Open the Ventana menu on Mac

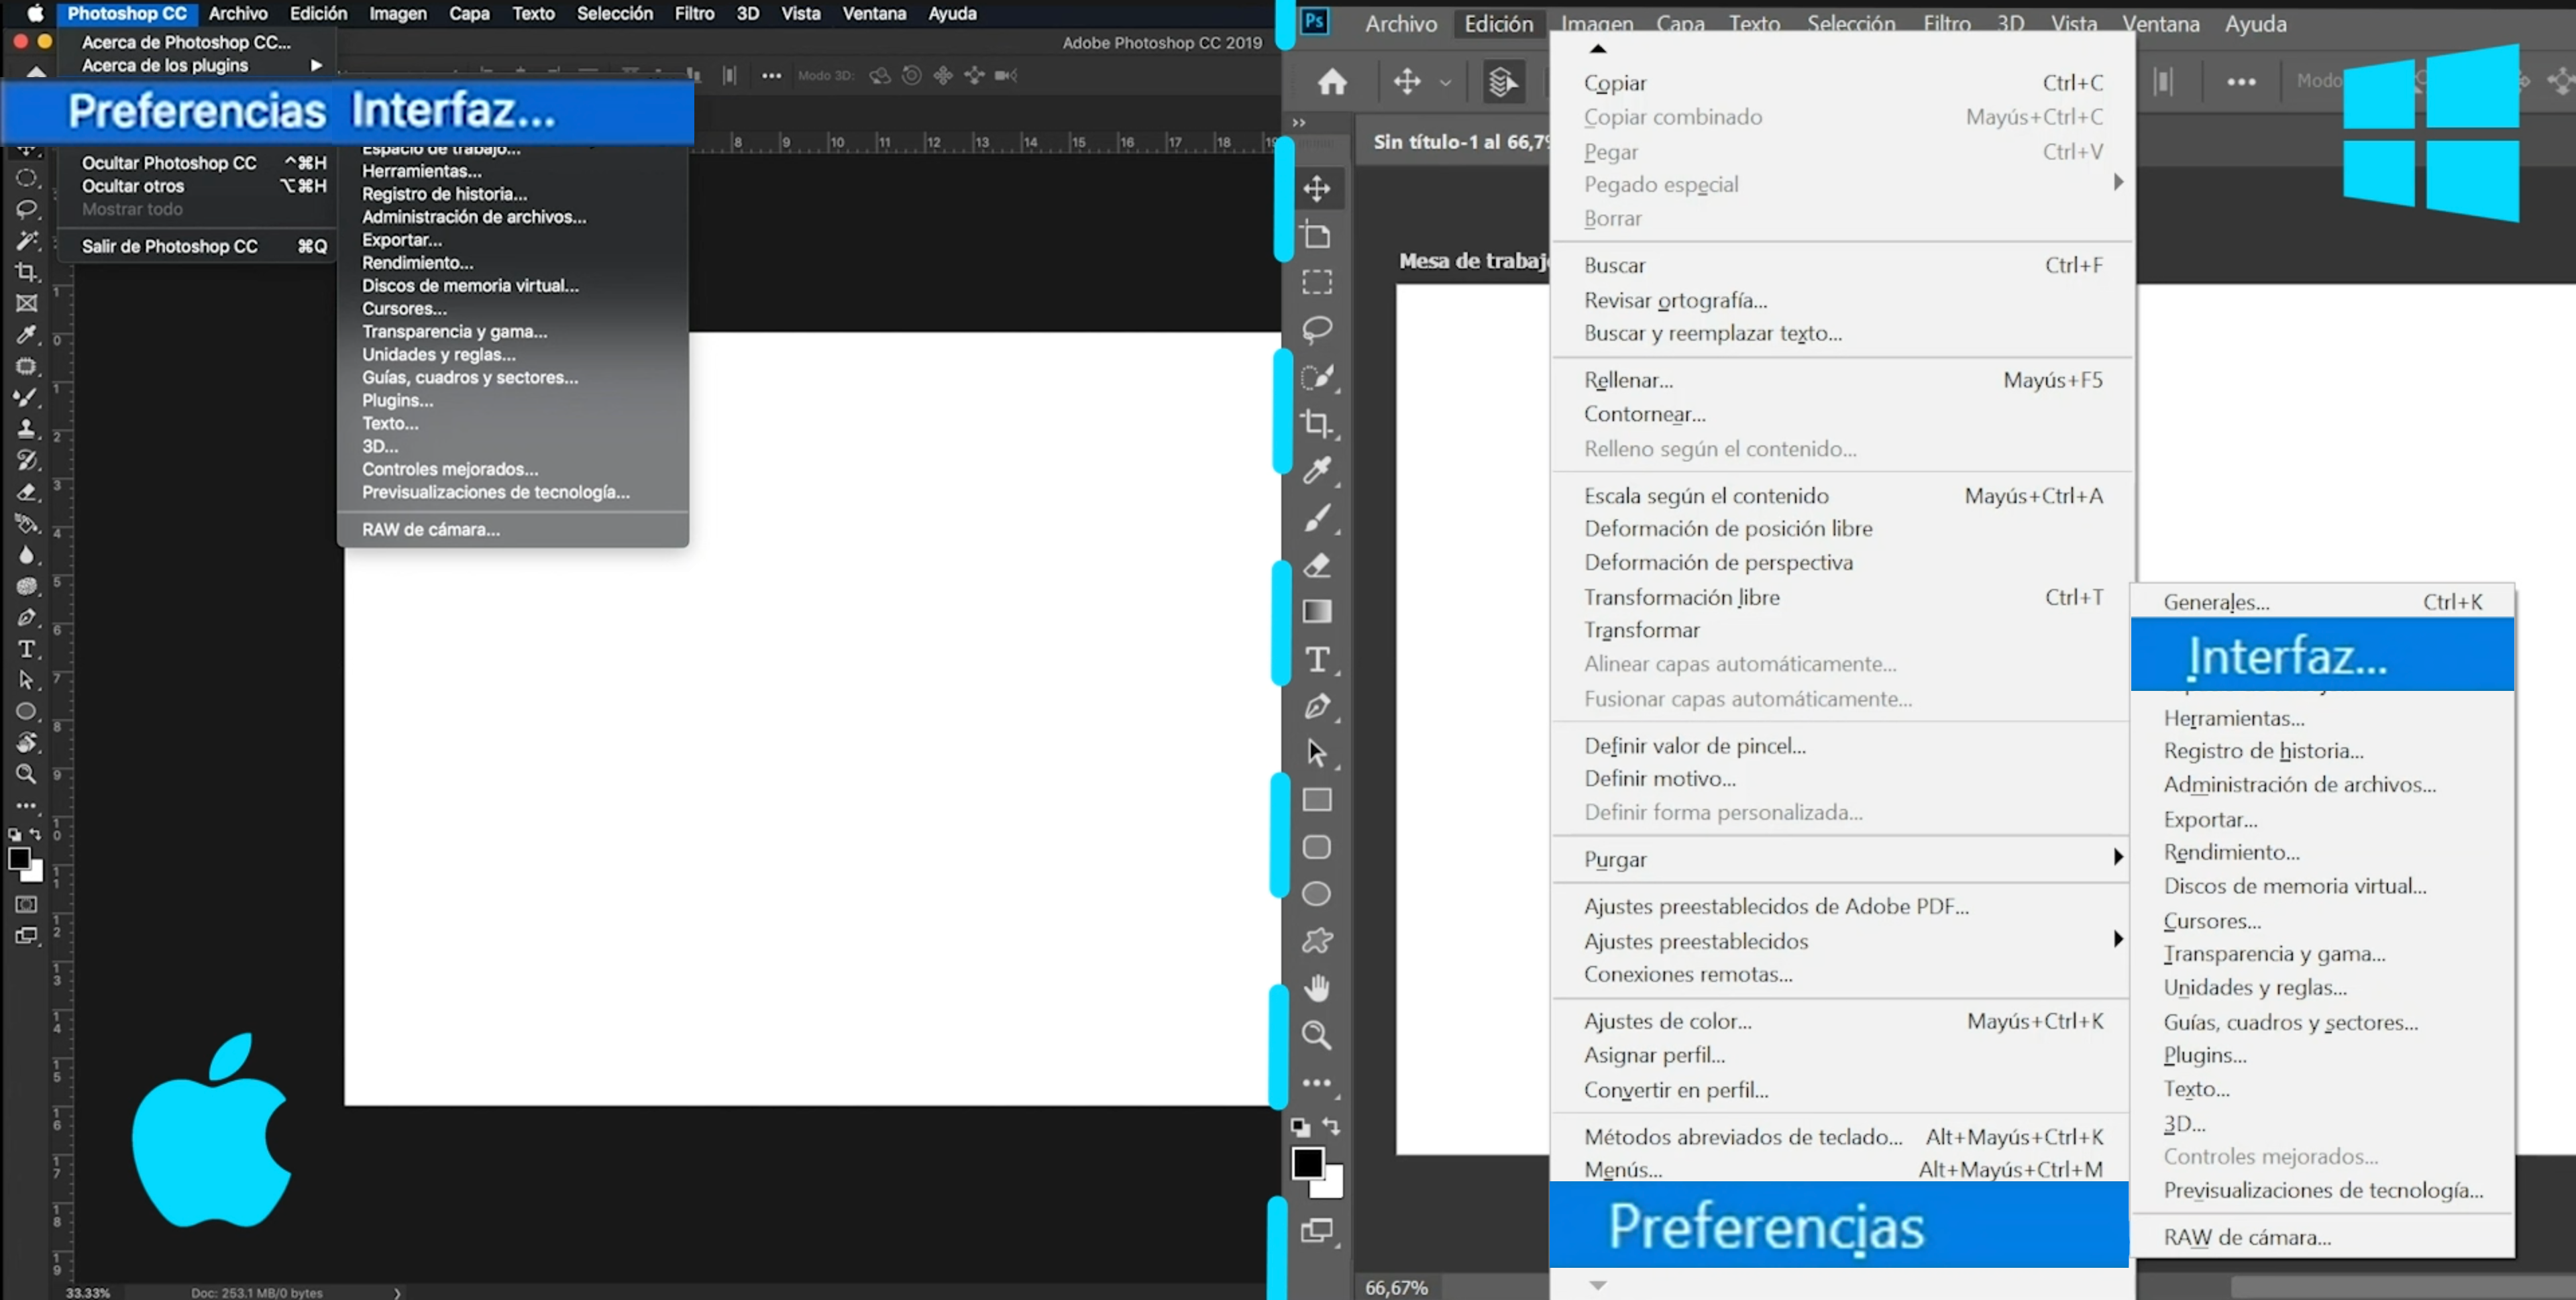(874, 13)
